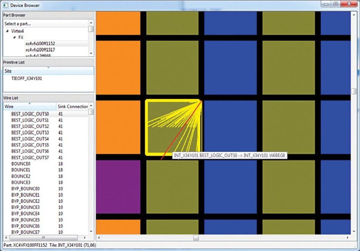
Task: Select wire BOUNCE2 in the Wire List
Action: coord(21,176)
